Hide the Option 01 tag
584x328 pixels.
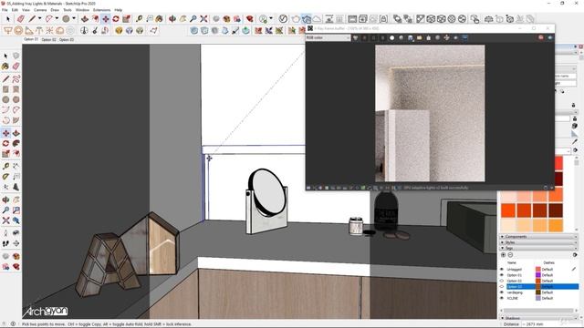pyautogui.click(x=501, y=275)
